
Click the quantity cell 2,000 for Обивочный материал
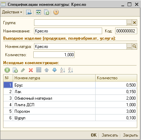tap(116, 98)
